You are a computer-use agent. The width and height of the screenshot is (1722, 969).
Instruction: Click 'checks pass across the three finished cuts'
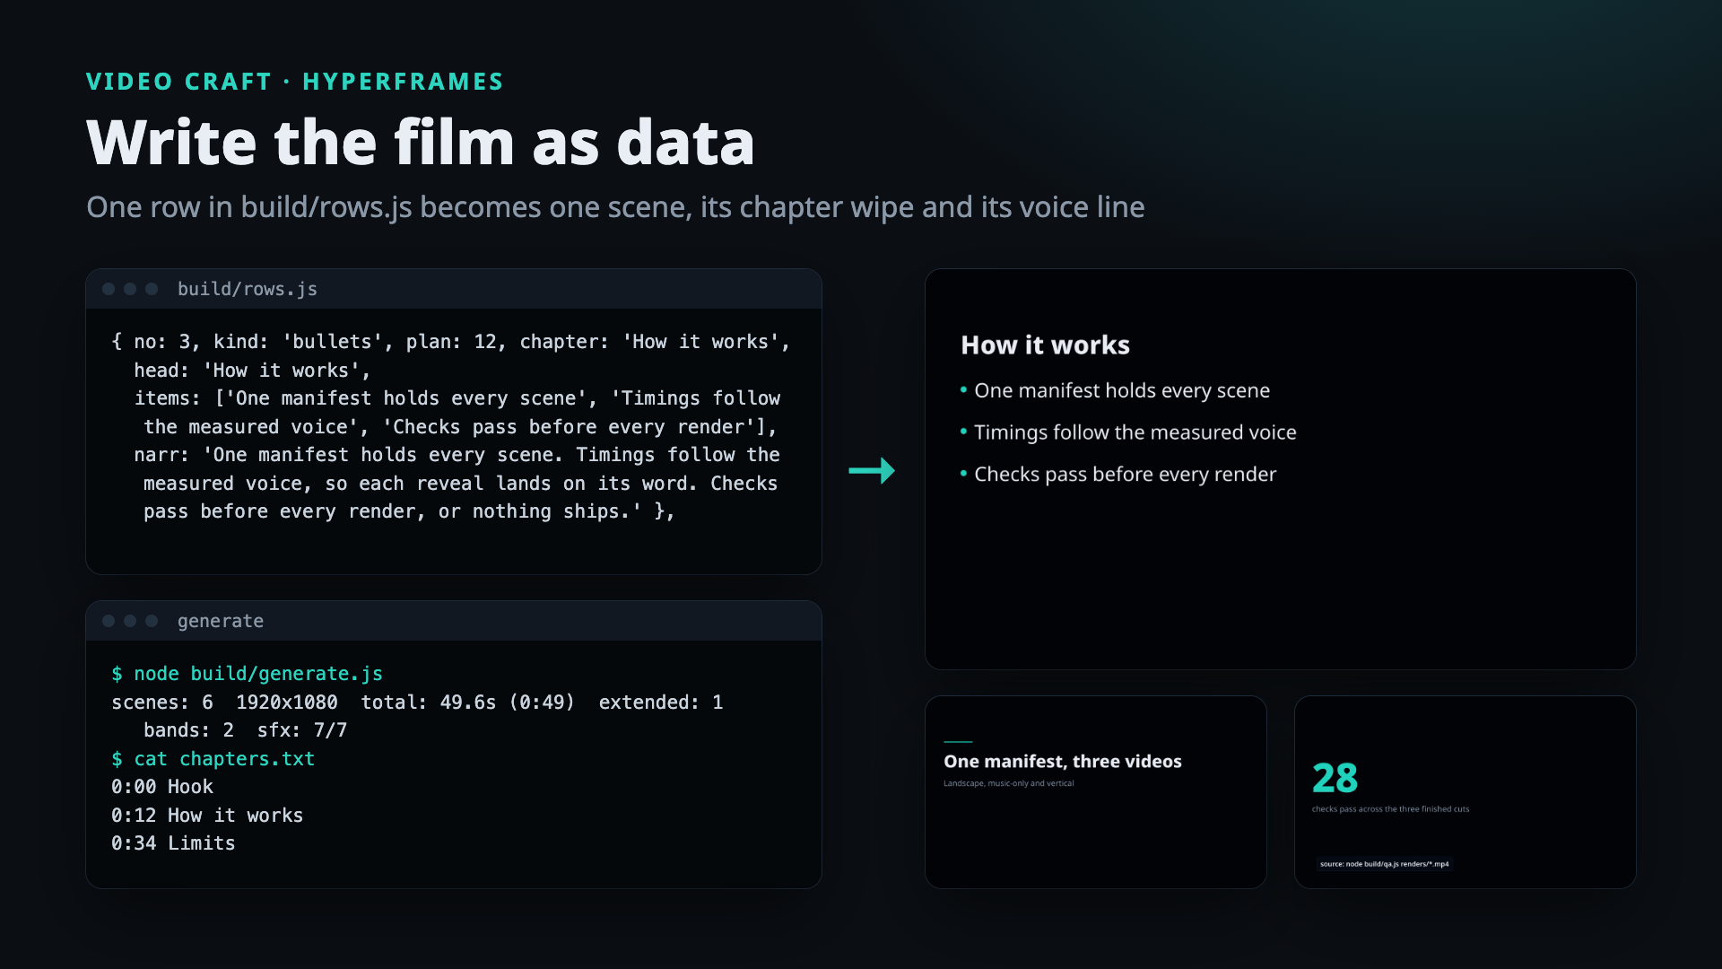coord(1391,809)
